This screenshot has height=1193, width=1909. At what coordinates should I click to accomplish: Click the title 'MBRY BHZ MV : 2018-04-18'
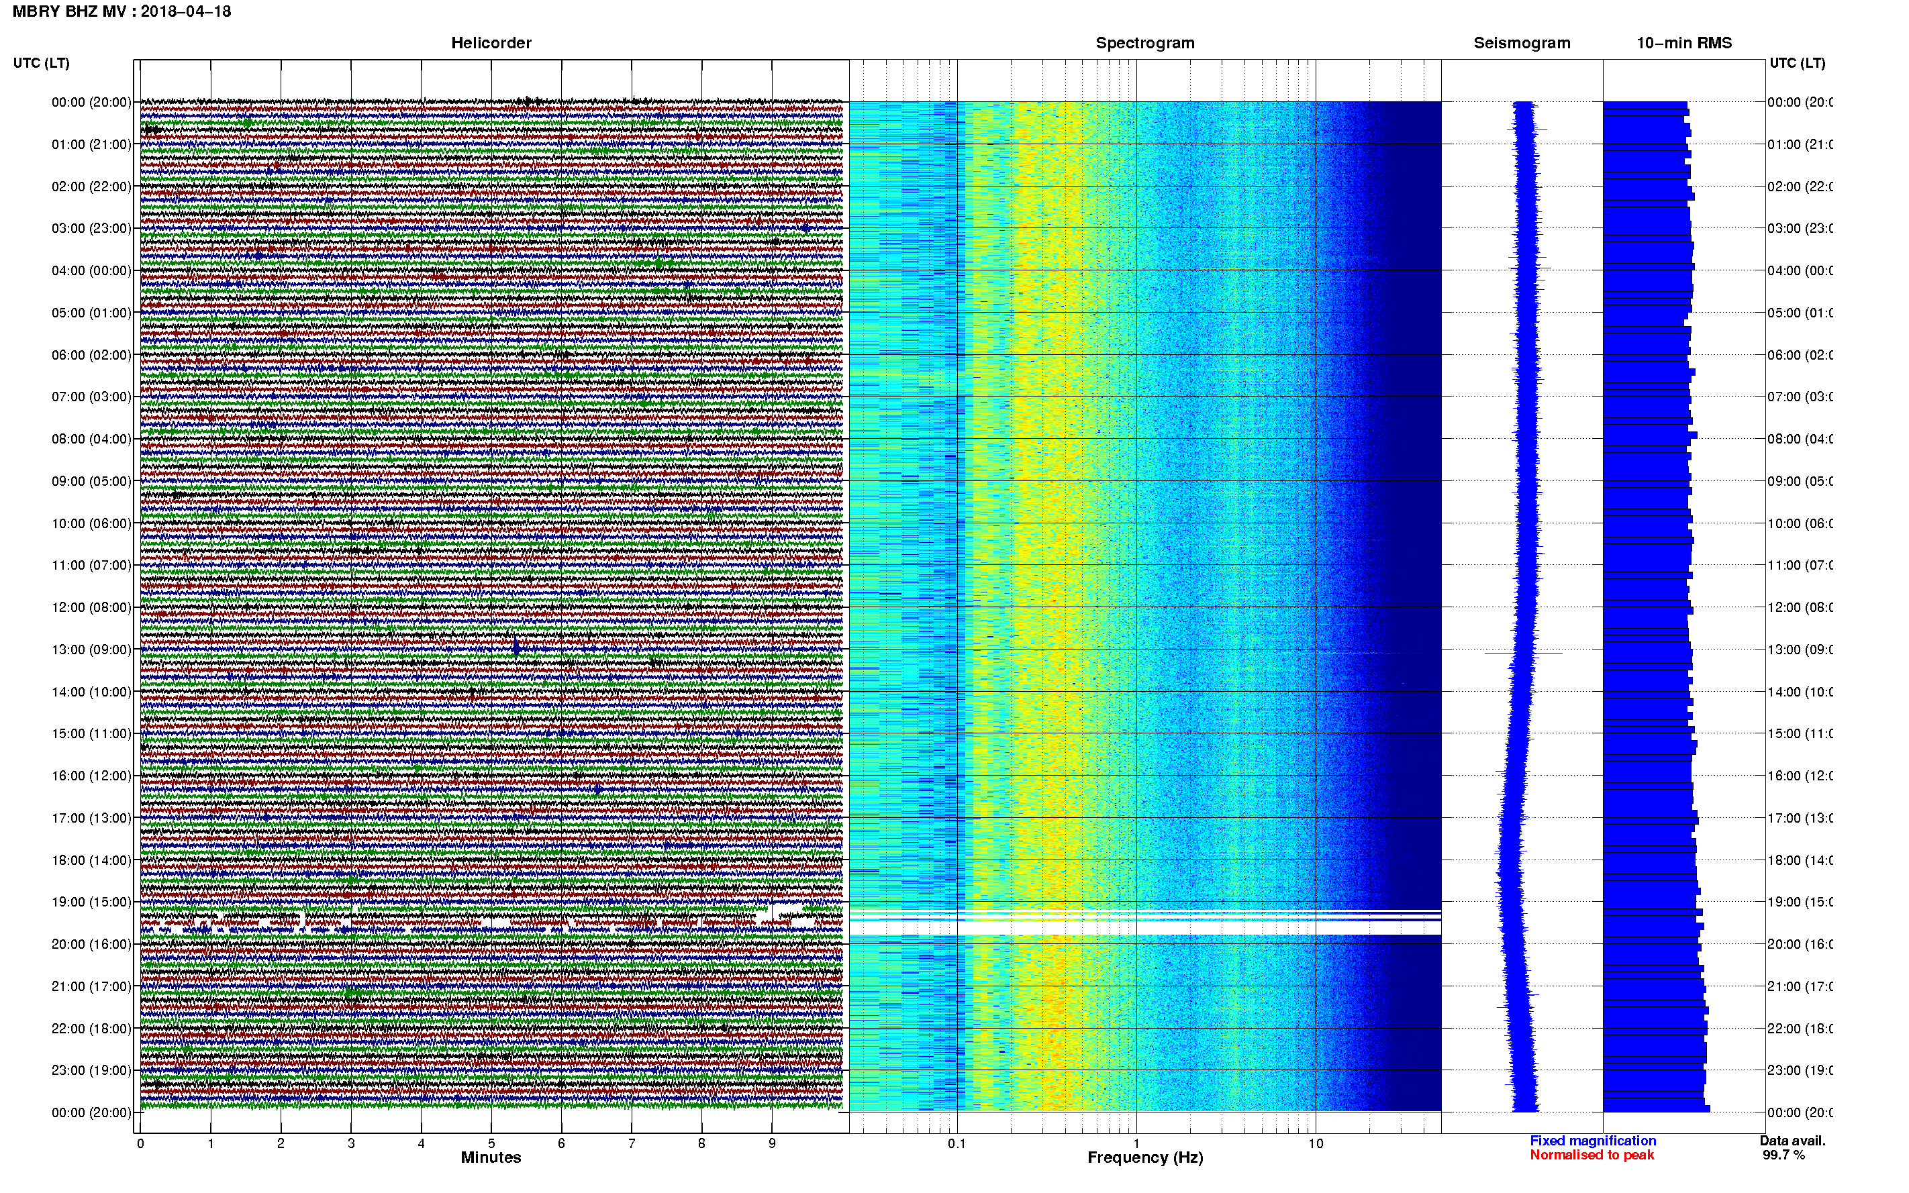121,11
